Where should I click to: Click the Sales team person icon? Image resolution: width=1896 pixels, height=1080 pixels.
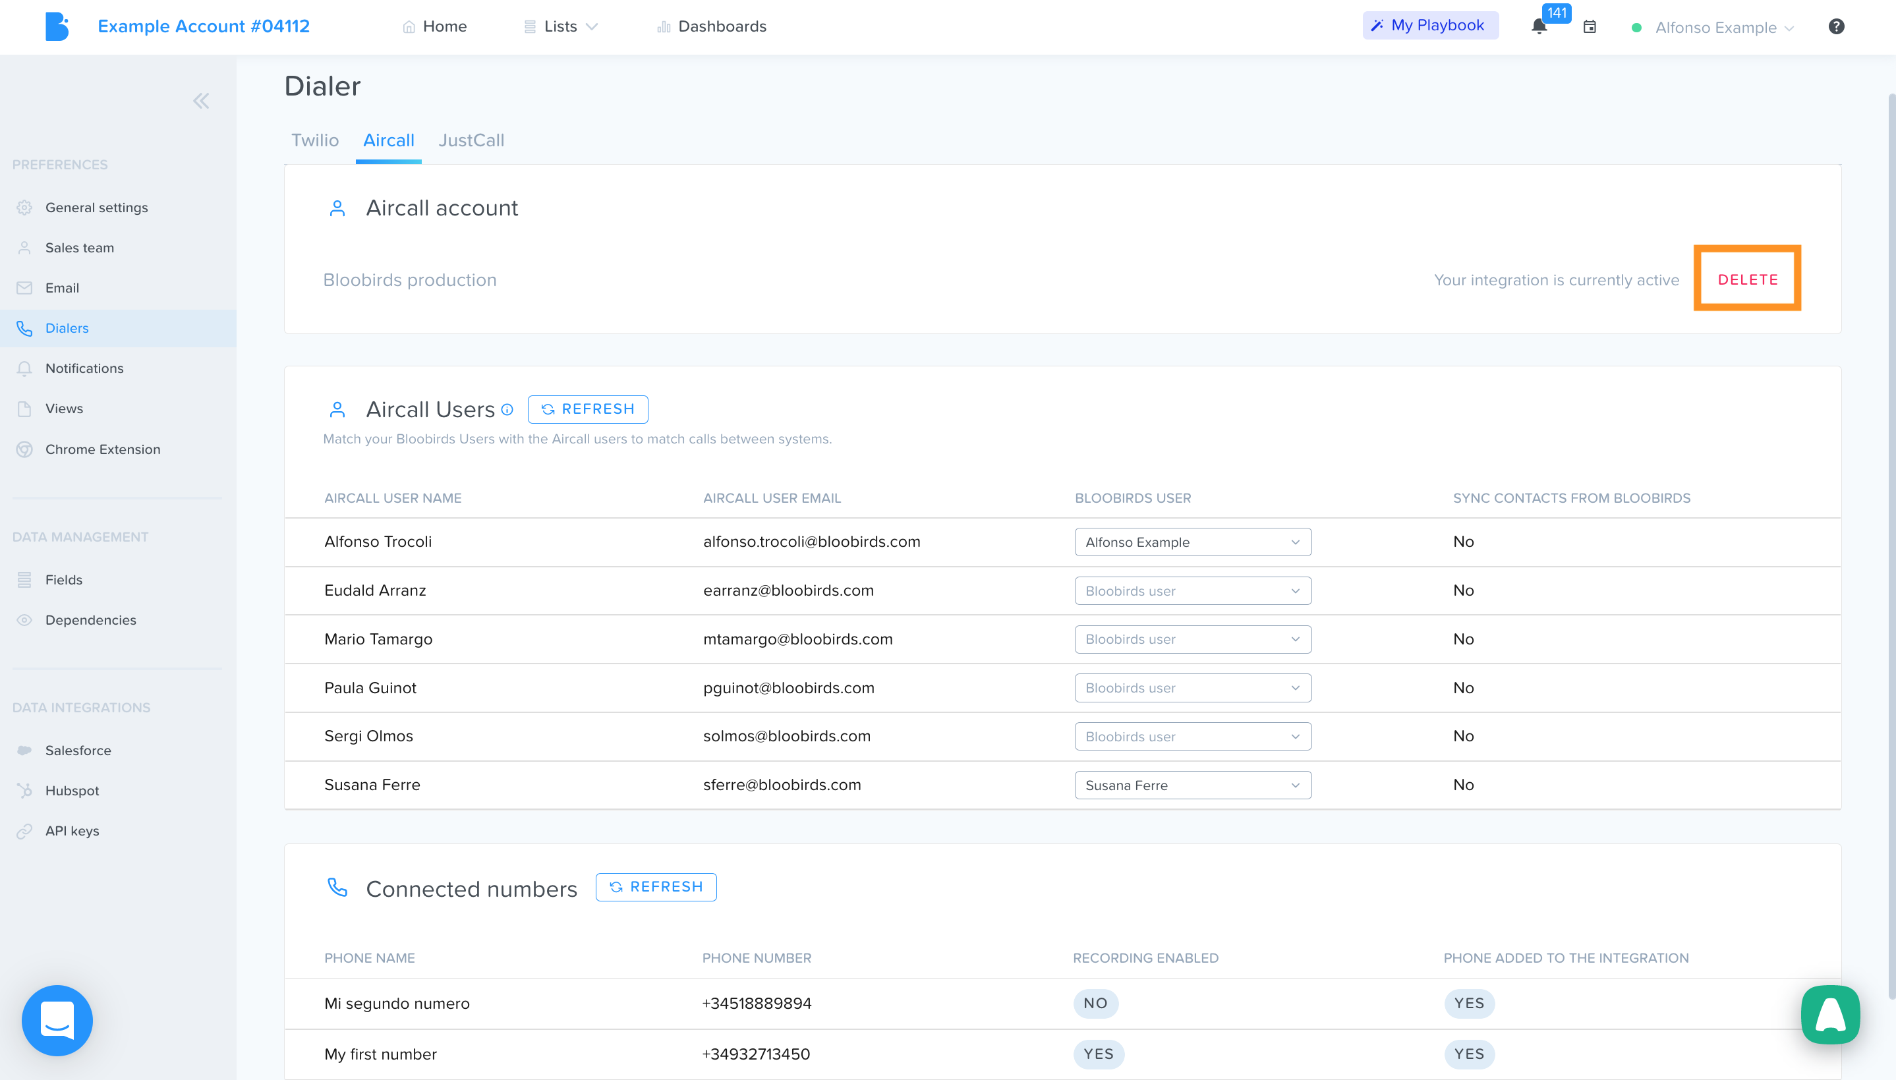click(x=24, y=248)
